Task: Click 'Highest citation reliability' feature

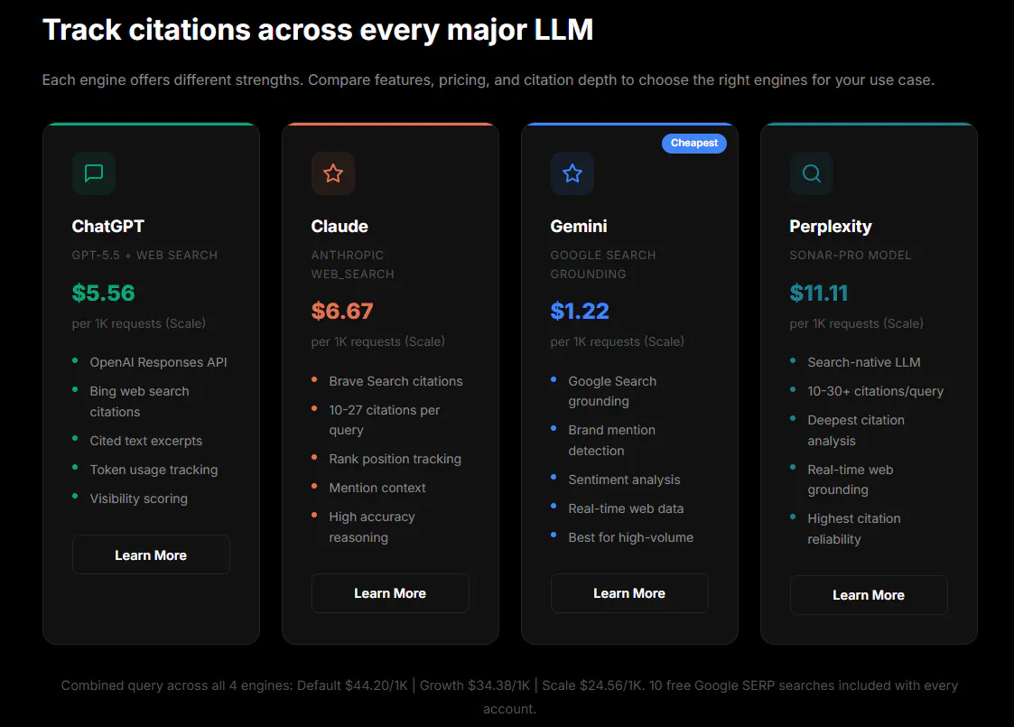Action: click(854, 529)
